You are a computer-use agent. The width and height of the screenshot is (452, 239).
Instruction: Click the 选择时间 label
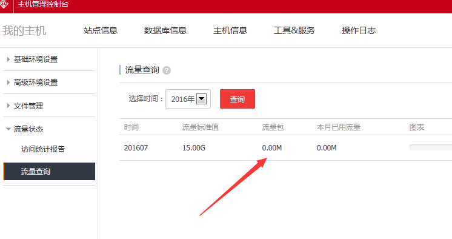[146, 99]
